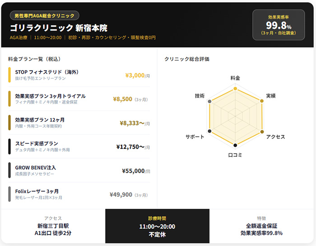The height and width of the screenshot is (246, 316).
Task: Click the 男性専門AGA総合クリニック badge
Action: [44, 16]
